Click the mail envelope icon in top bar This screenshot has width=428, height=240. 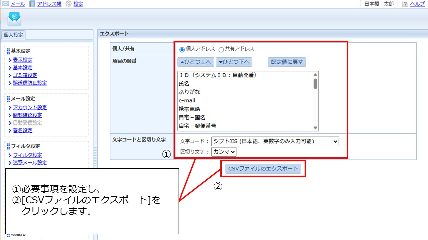[x=6, y=4]
